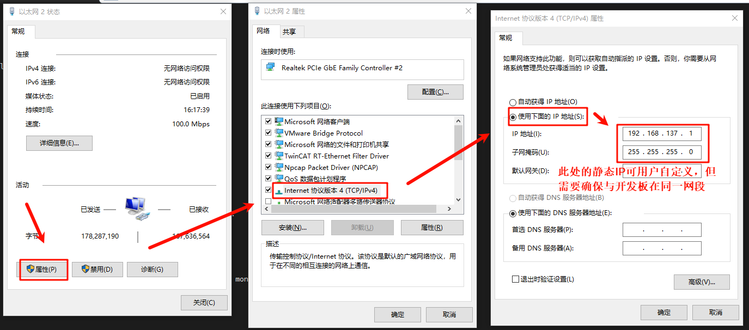Click the VMware Bridge Protocol item icon

tap(279, 133)
